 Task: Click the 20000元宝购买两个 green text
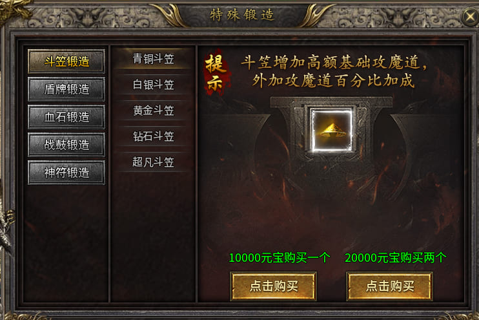395,257
